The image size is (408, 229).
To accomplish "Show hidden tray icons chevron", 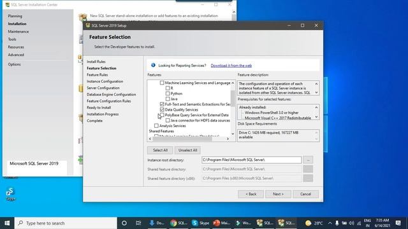I will [330, 223].
